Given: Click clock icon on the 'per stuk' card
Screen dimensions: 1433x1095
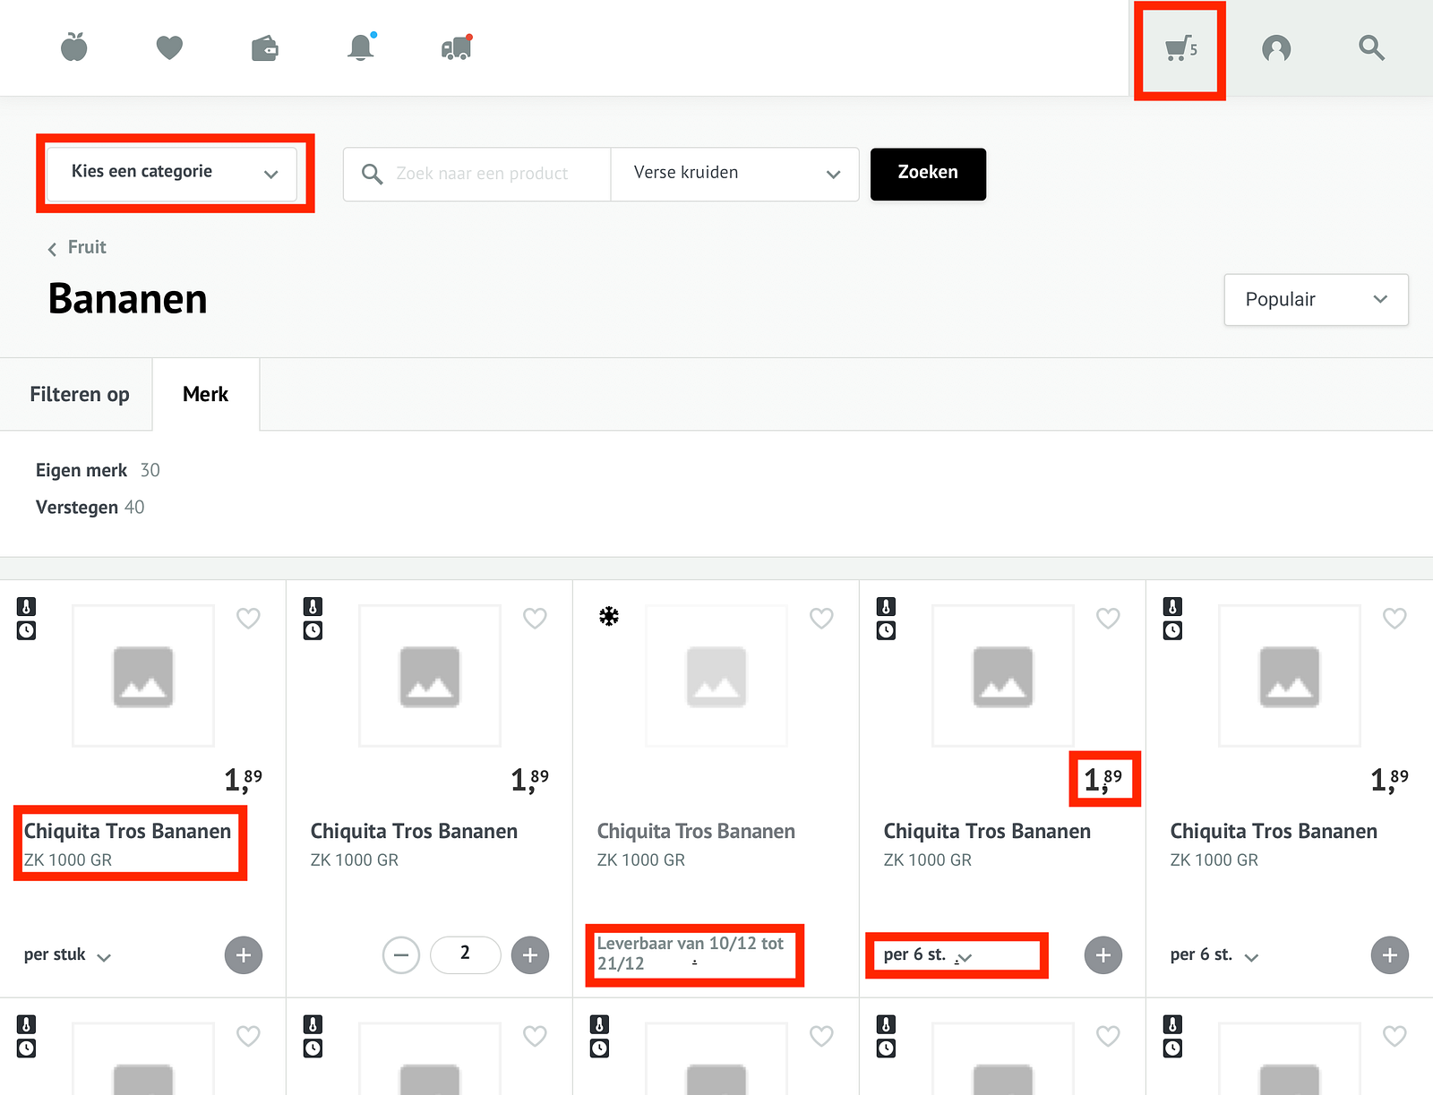Looking at the screenshot, I should click(x=27, y=630).
